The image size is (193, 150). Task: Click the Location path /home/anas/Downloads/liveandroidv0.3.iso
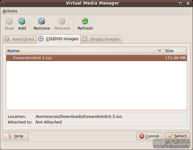[x=79, y=116]
